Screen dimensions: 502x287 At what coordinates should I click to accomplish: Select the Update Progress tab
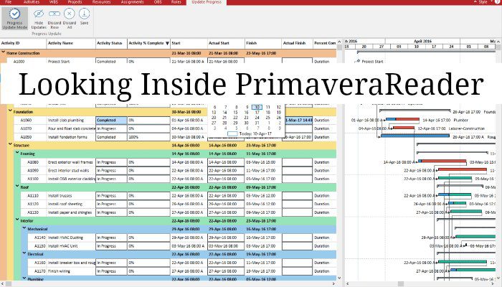point(207,2)
